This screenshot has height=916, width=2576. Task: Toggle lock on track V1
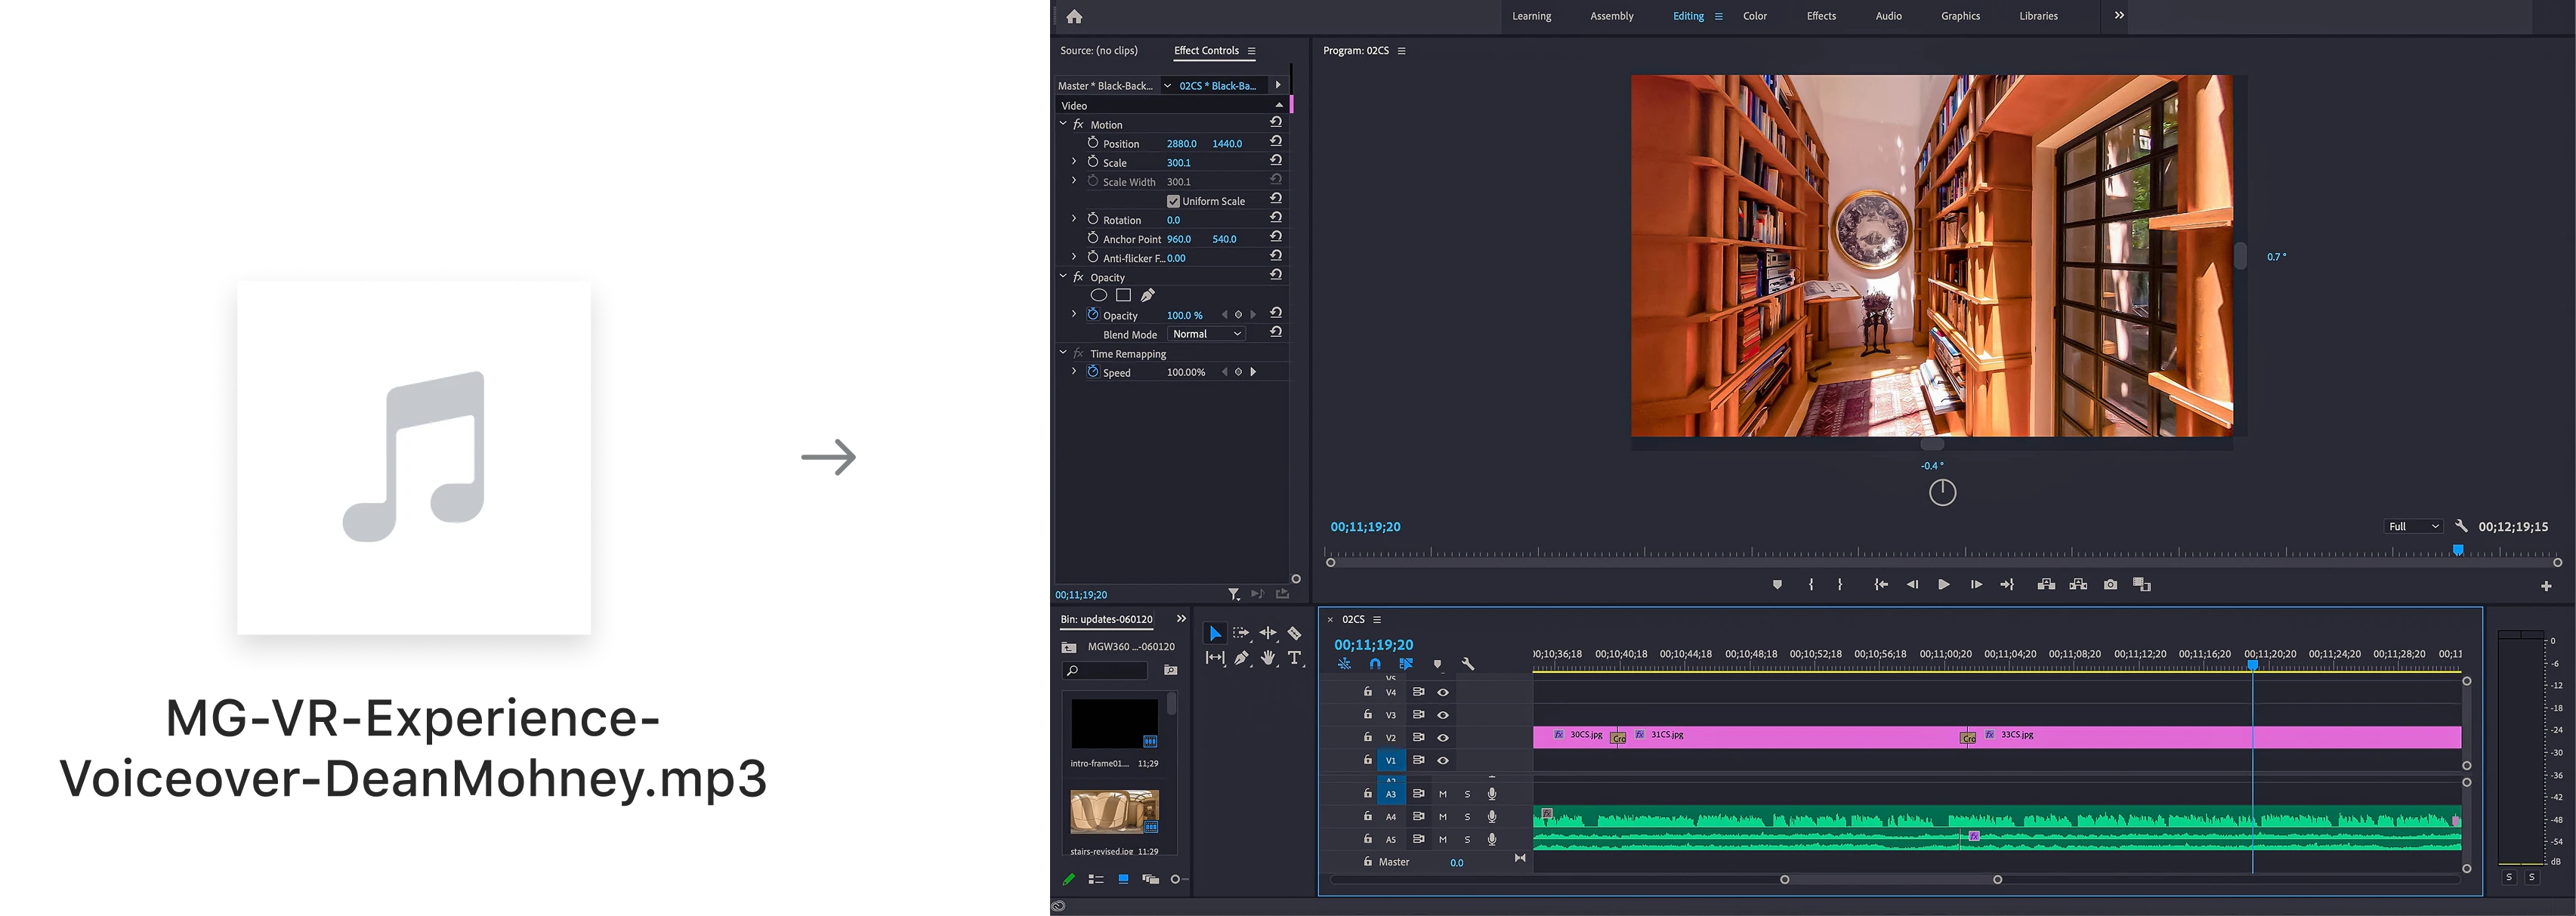(1368, 760)
